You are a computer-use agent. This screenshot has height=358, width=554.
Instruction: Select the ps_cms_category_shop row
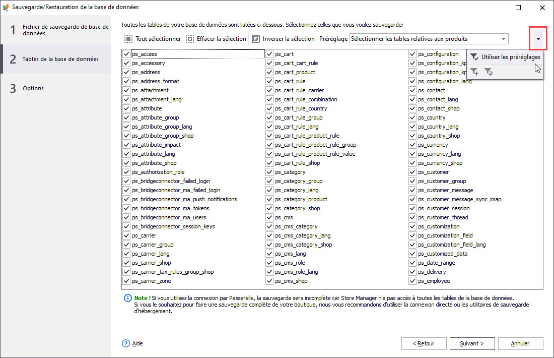[304, 245]
